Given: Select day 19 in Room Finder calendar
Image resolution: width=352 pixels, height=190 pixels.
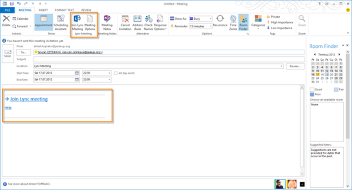Looking at the screenshot, I should pyautogui.click(x=327, y=74).
